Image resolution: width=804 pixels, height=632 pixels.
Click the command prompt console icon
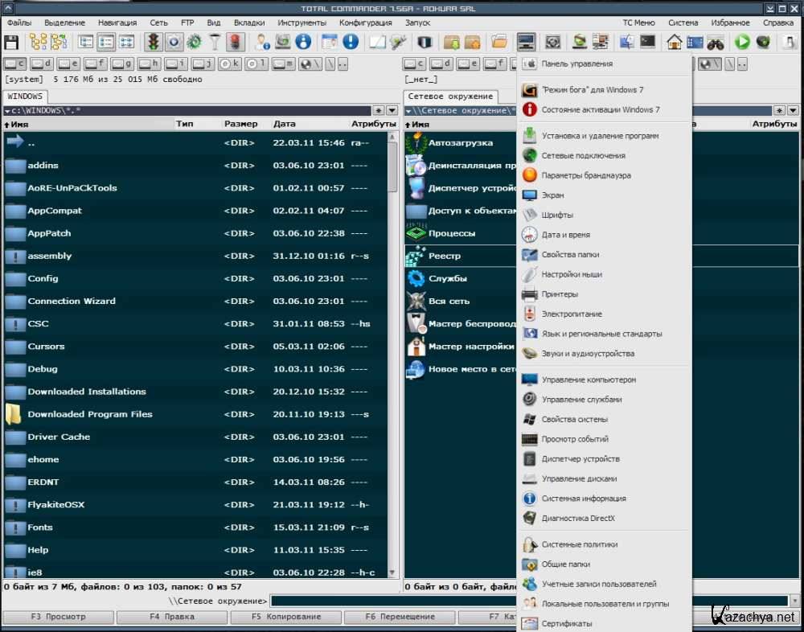[x=647, y=42]
